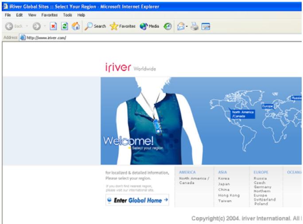This screenshot has height=224, width=303.
Task: Select Czech region link
Action: pos(260,182)
